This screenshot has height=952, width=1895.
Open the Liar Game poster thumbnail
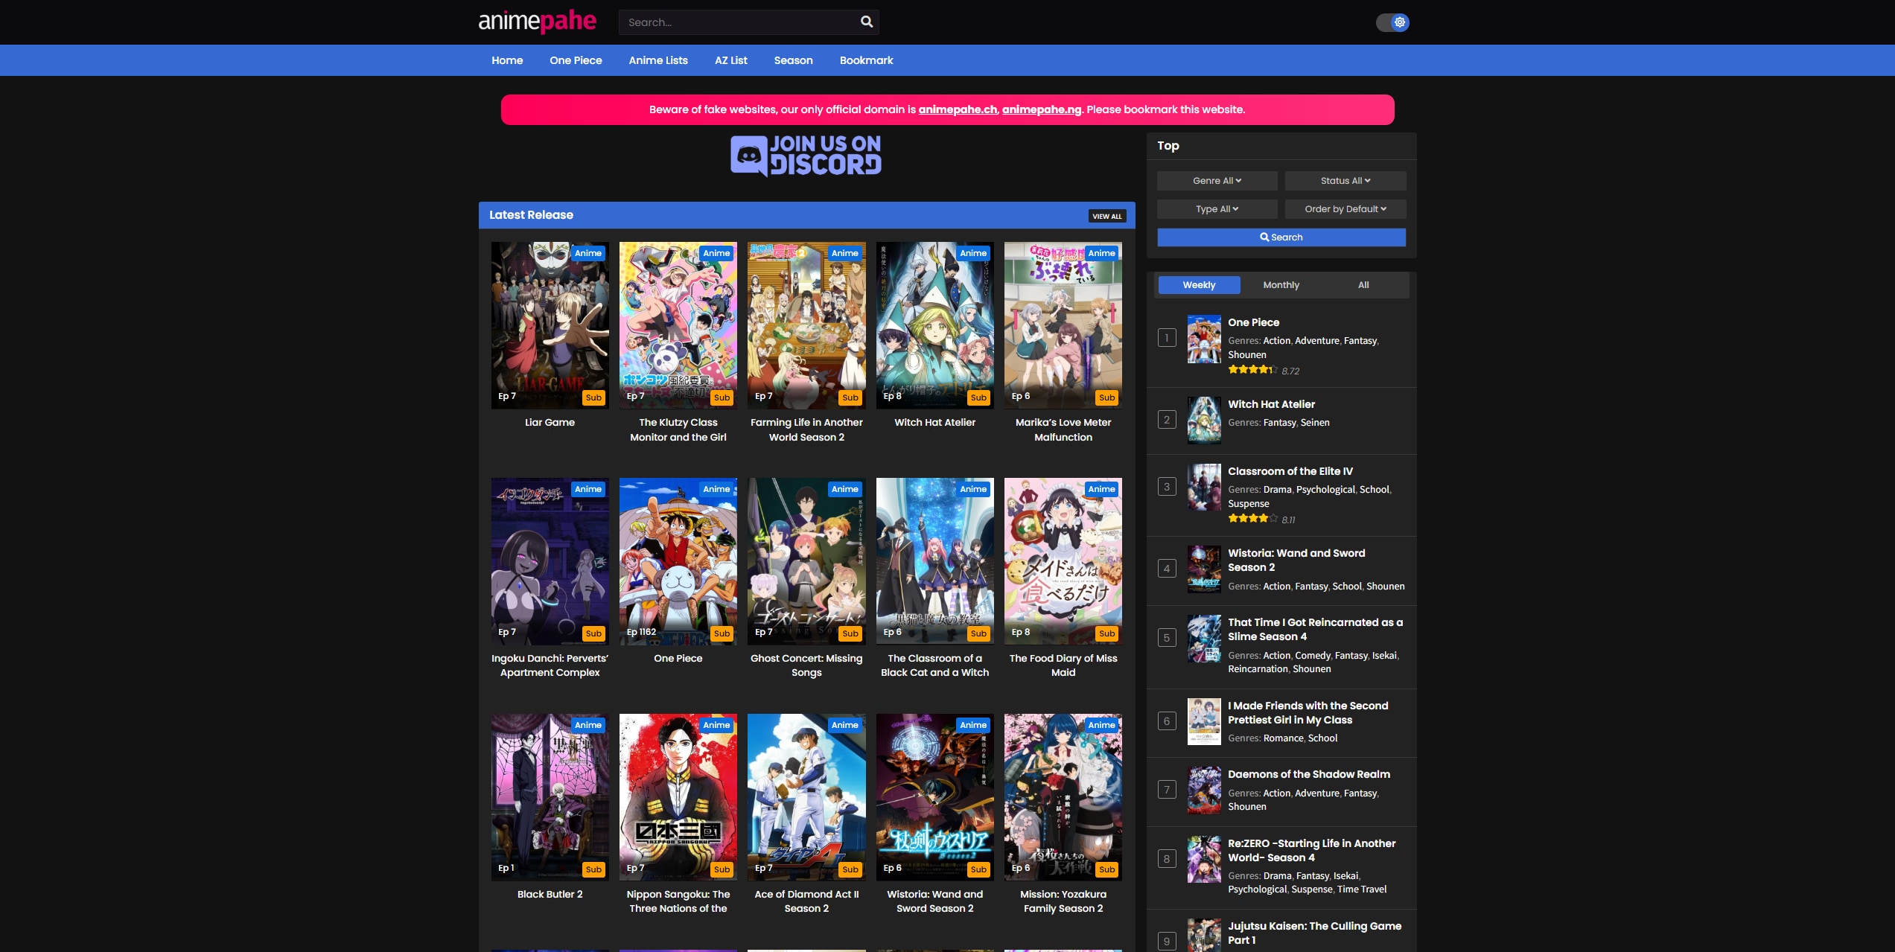(550, 325)
